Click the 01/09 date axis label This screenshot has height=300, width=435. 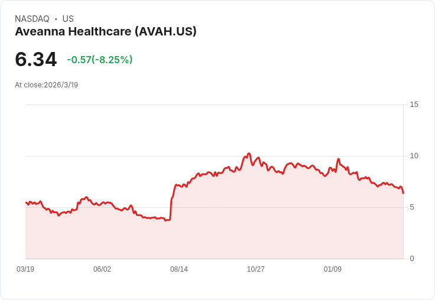point(333,269)
